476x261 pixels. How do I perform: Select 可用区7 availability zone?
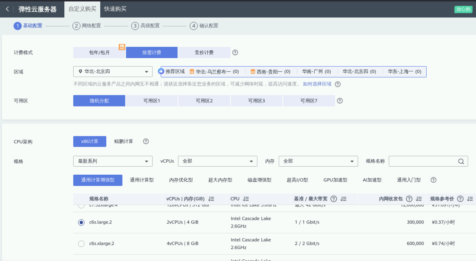309,101
